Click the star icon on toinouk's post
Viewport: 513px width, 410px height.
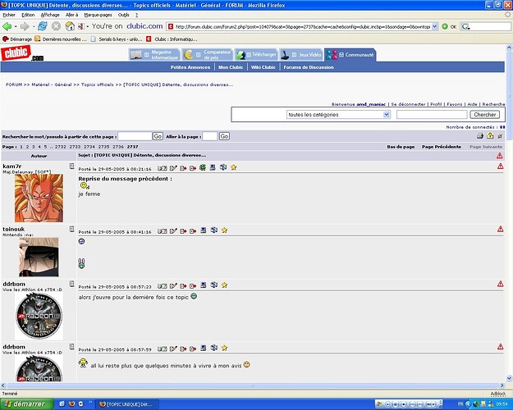tap(223, 230)
